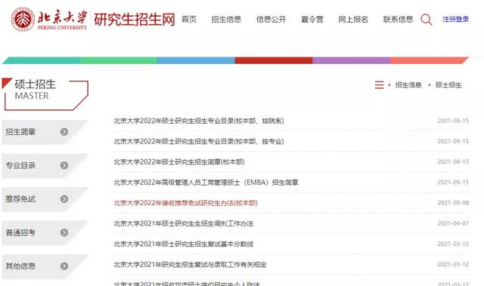484x286 pixels.
Task: Click date 2021-04-07 on 调剂工作办法 row
Action: pos(453,223)
